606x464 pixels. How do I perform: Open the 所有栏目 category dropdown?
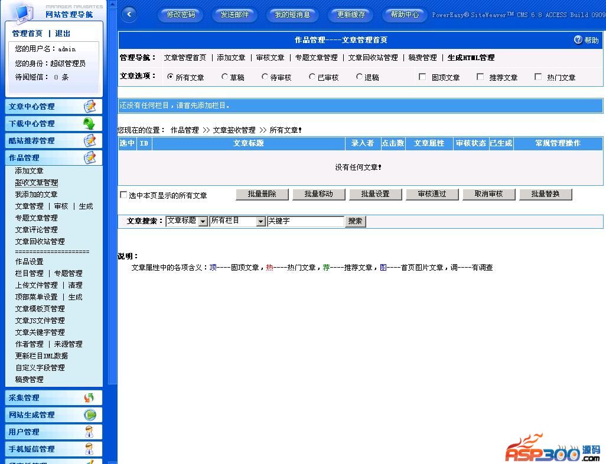point(261,222)
